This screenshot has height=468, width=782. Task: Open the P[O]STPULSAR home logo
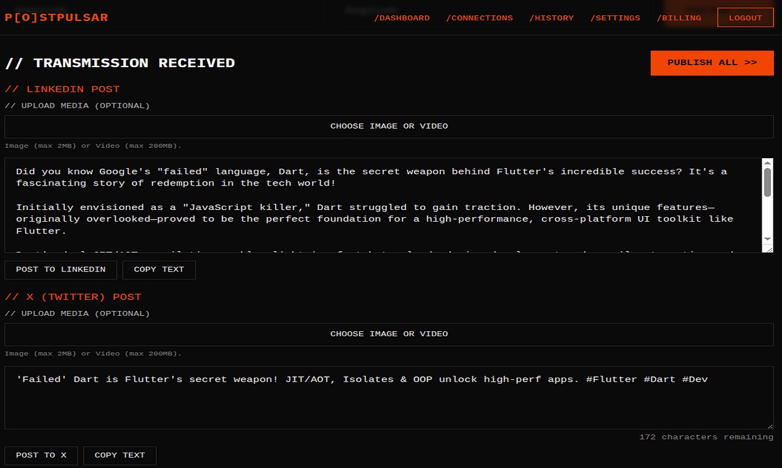pos(56,17)
